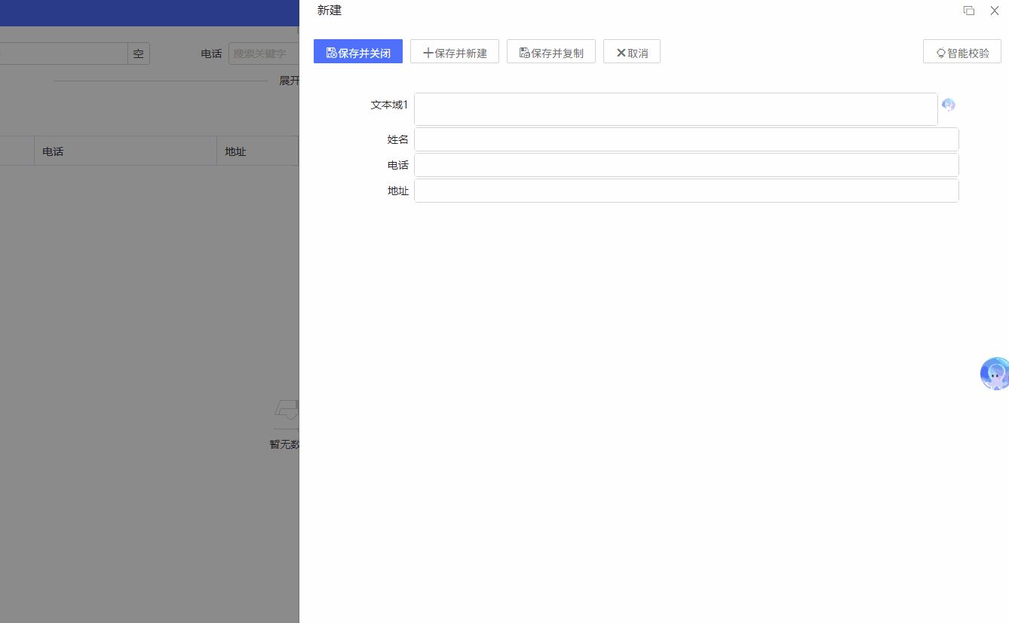Click the 地址 input box
1009x623 pixels.
tap(686, 191)
